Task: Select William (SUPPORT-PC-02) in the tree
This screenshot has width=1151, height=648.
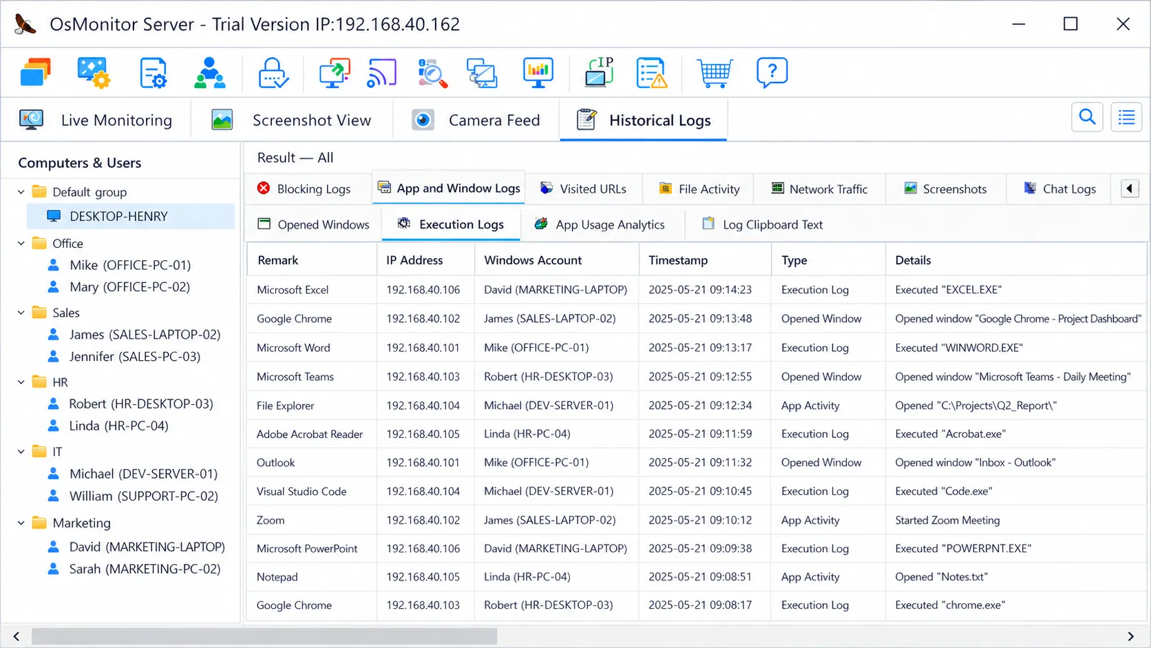Action: click(x=143, y=497)
